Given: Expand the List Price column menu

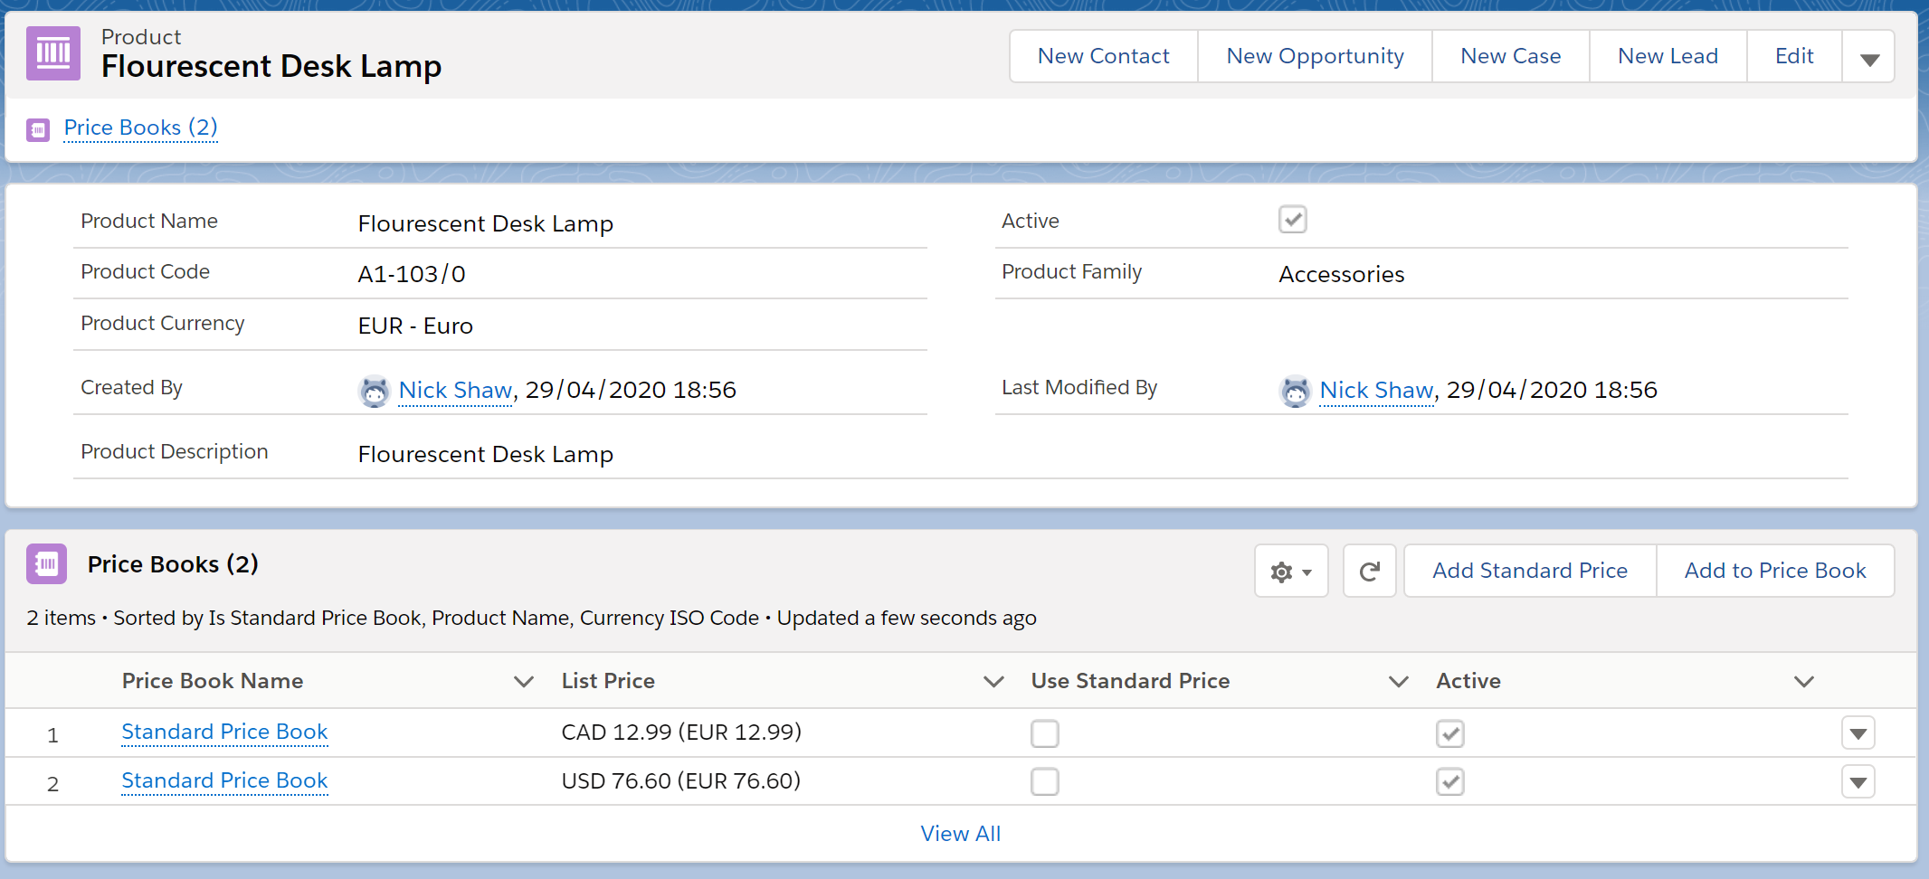Looking at the screenshot, I should pyautogui.click(x=993, y=682).
